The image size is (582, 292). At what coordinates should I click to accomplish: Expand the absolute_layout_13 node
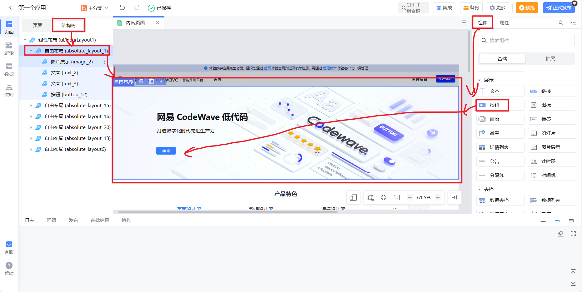point(31,138)
